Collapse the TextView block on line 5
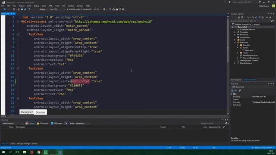 (18, 34)
